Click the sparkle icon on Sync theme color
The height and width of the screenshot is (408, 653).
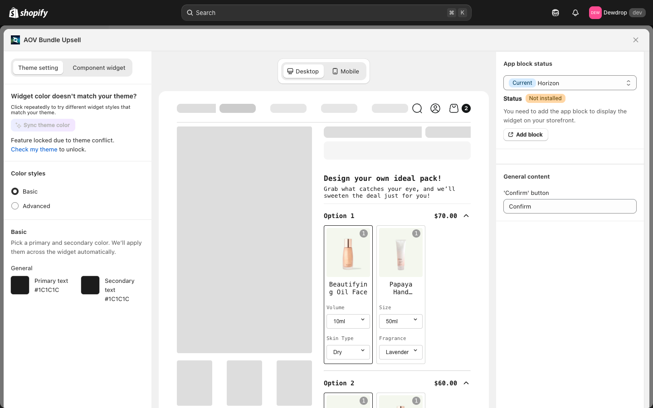coord(18,125)
